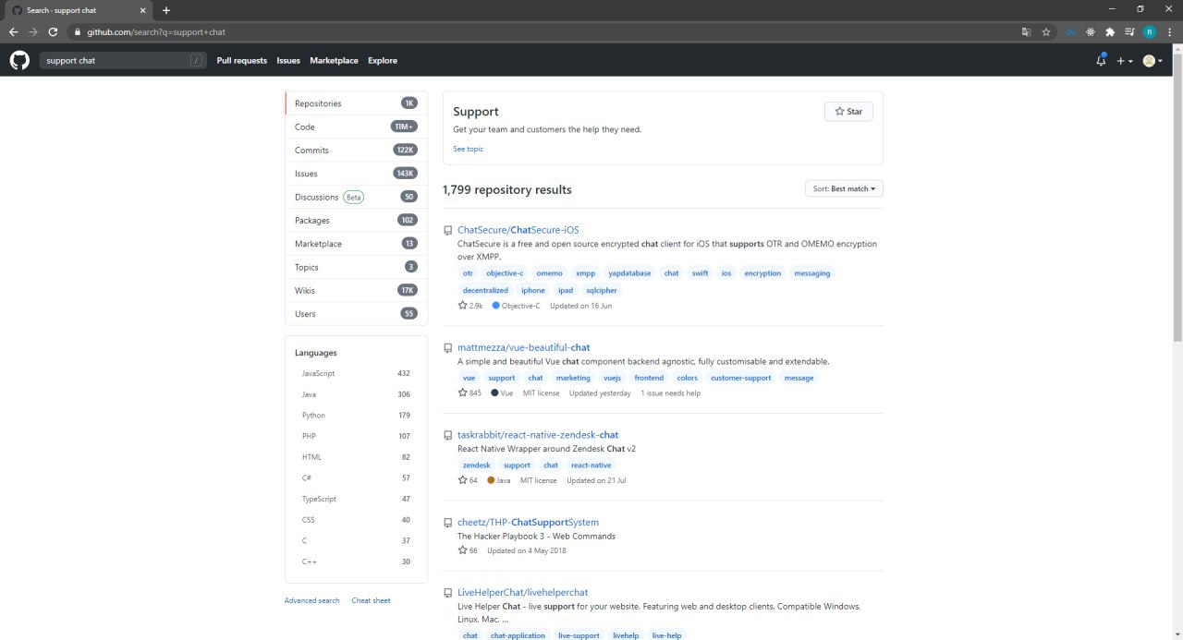Select the Code results filter
Image resolution: width=1183 pixels, height=640 pixels.
[356, 127]
